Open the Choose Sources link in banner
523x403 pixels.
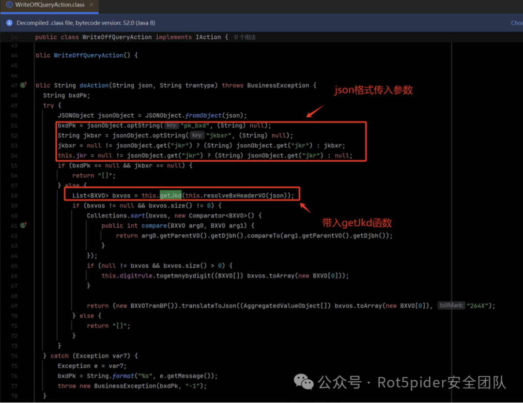[516, 23]
